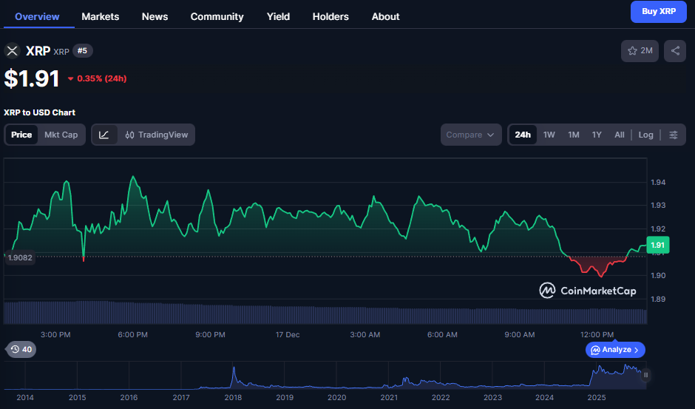
Task: Select the 1M time range
Action: coord(574,135)
